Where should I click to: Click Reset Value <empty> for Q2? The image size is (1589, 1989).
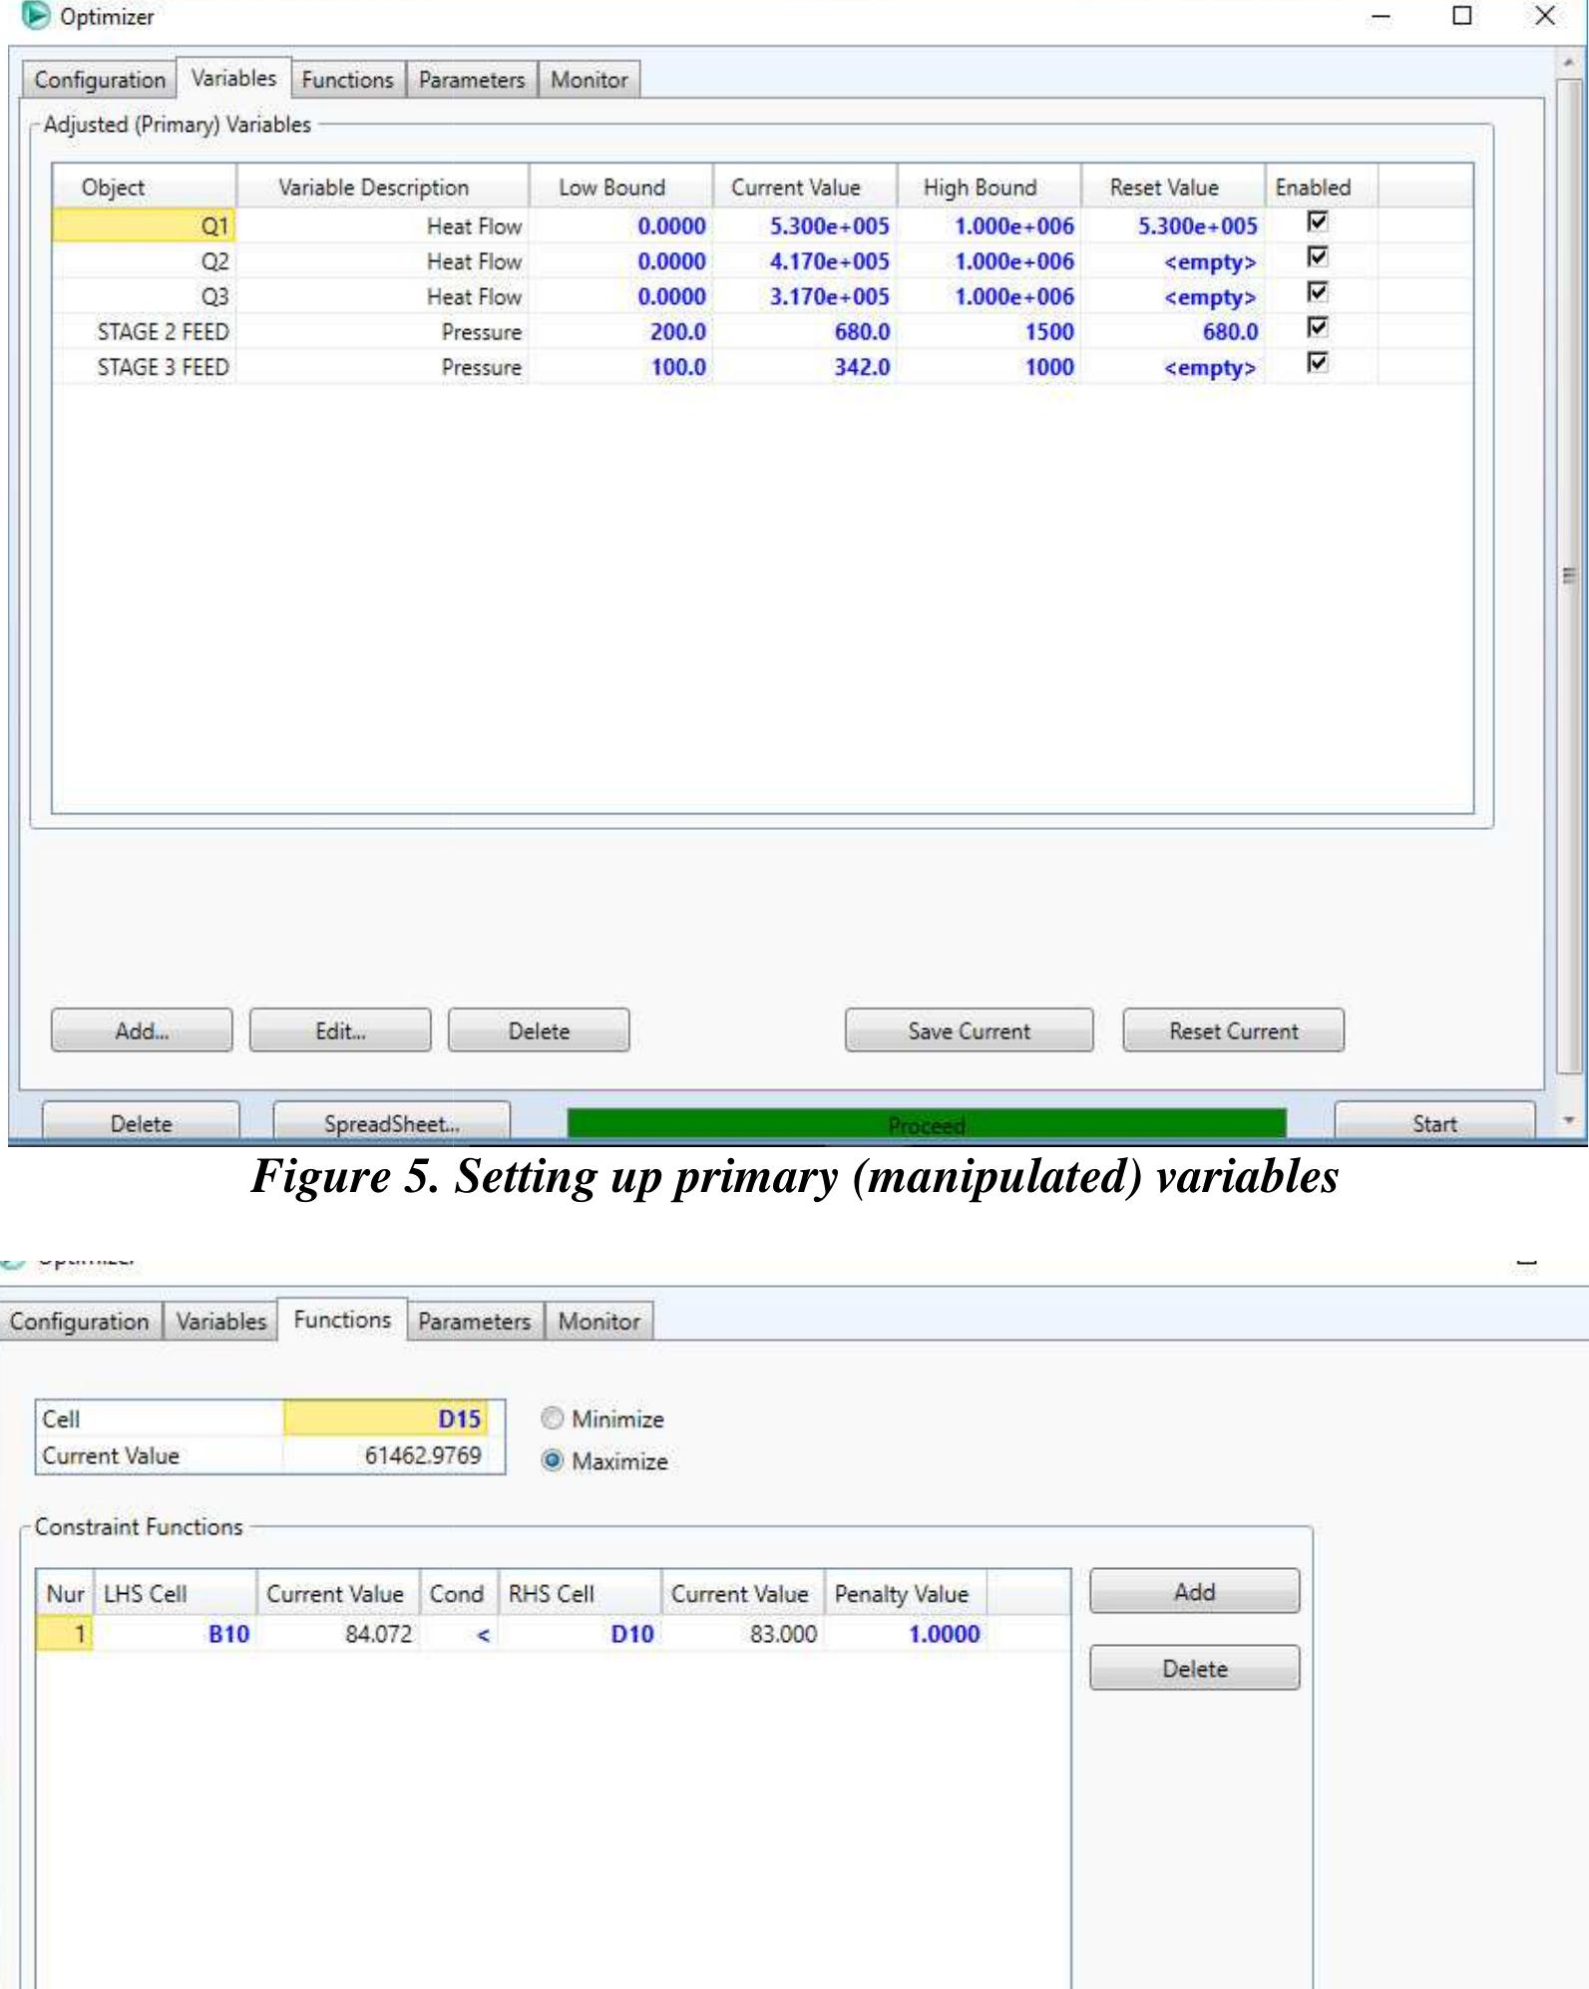[1174, 261]
